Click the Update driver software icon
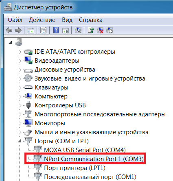The width and height of the screenshot is (173, 181). 91,30
